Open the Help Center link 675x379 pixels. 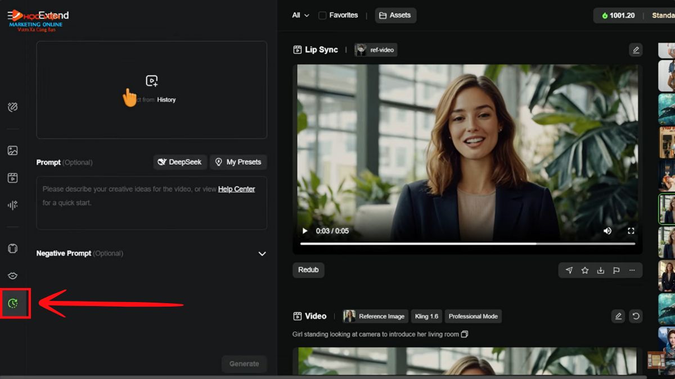236,189
